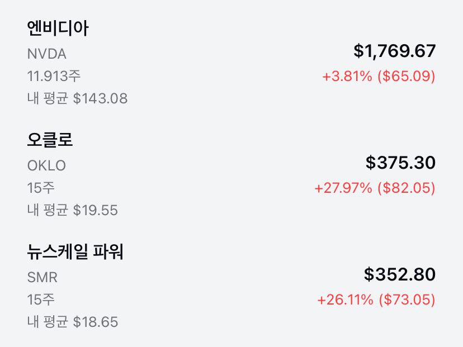Click the 내 평균 $19.55 average price
The width and height of the screenshot is (463, 347).
(x=72, y=211)
